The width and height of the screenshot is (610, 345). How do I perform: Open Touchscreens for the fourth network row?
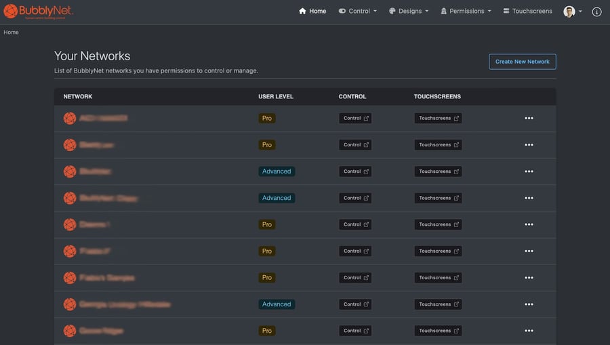pyautogui.click(x=438, y=198)
